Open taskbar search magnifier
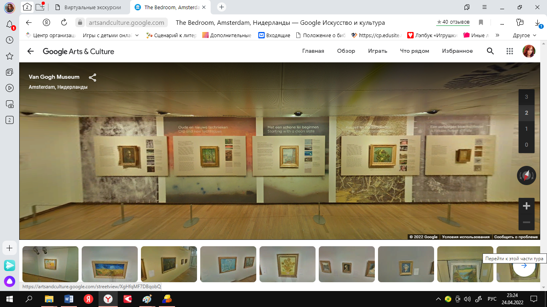The width and height of the screenshot is (547, 307). pos(29,299)
